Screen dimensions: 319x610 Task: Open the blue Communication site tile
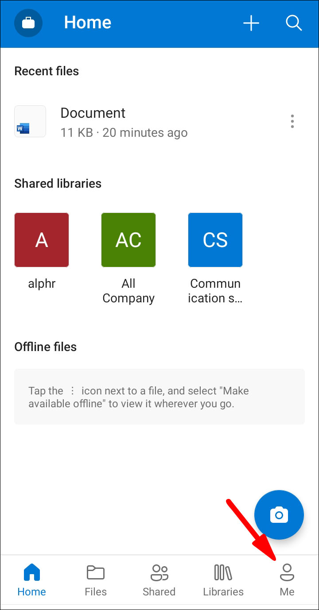point(215,240)
